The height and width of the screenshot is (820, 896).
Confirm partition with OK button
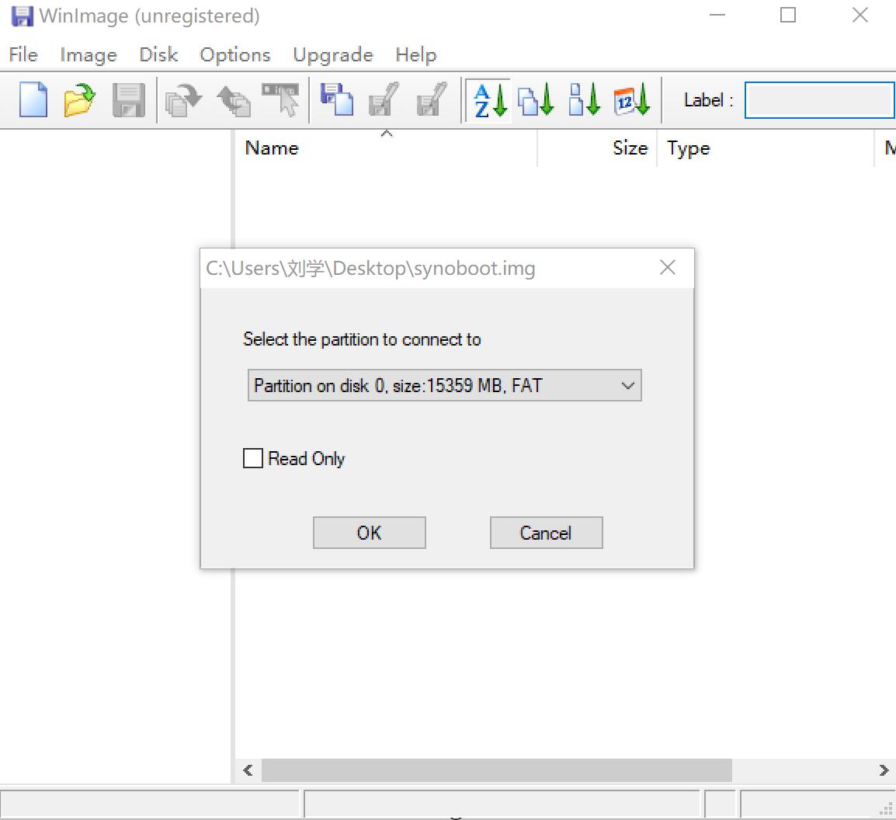369,533
